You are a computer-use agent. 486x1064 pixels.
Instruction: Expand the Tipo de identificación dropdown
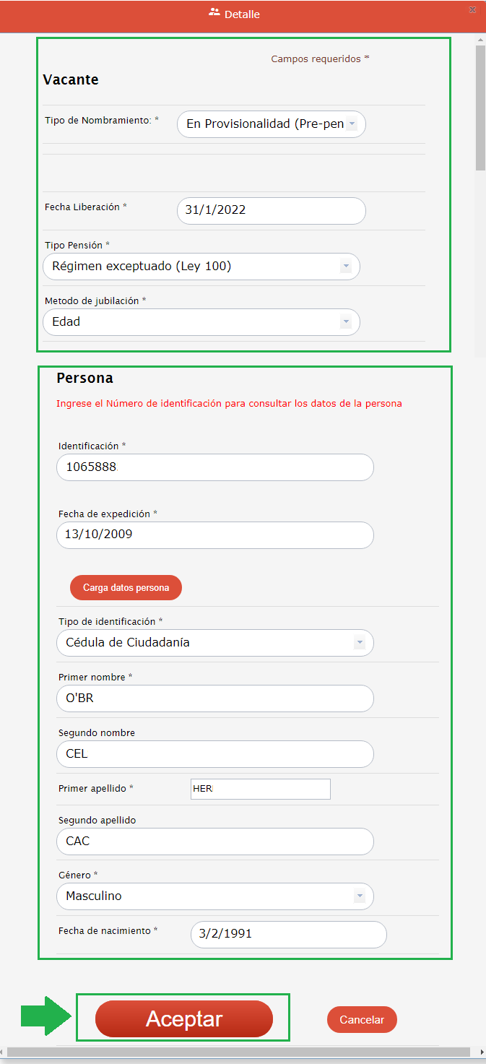tap(359, 643)
